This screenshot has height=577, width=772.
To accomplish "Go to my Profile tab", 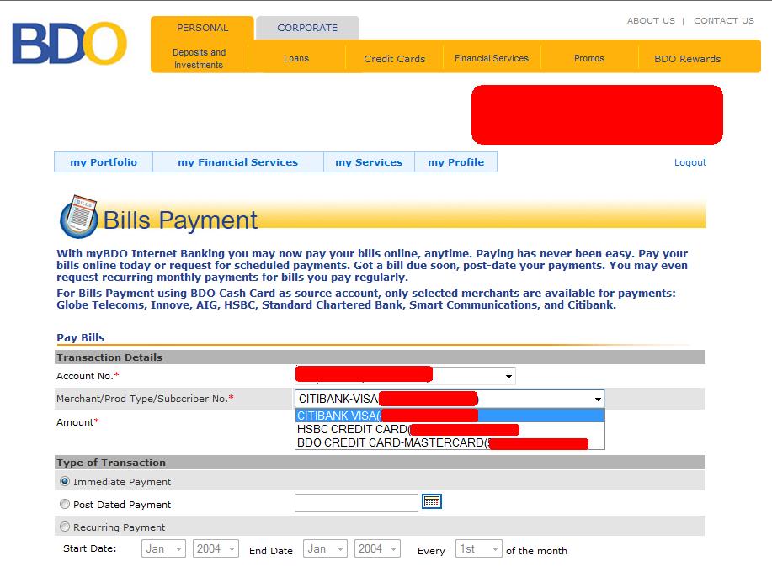I will [456, 162].
